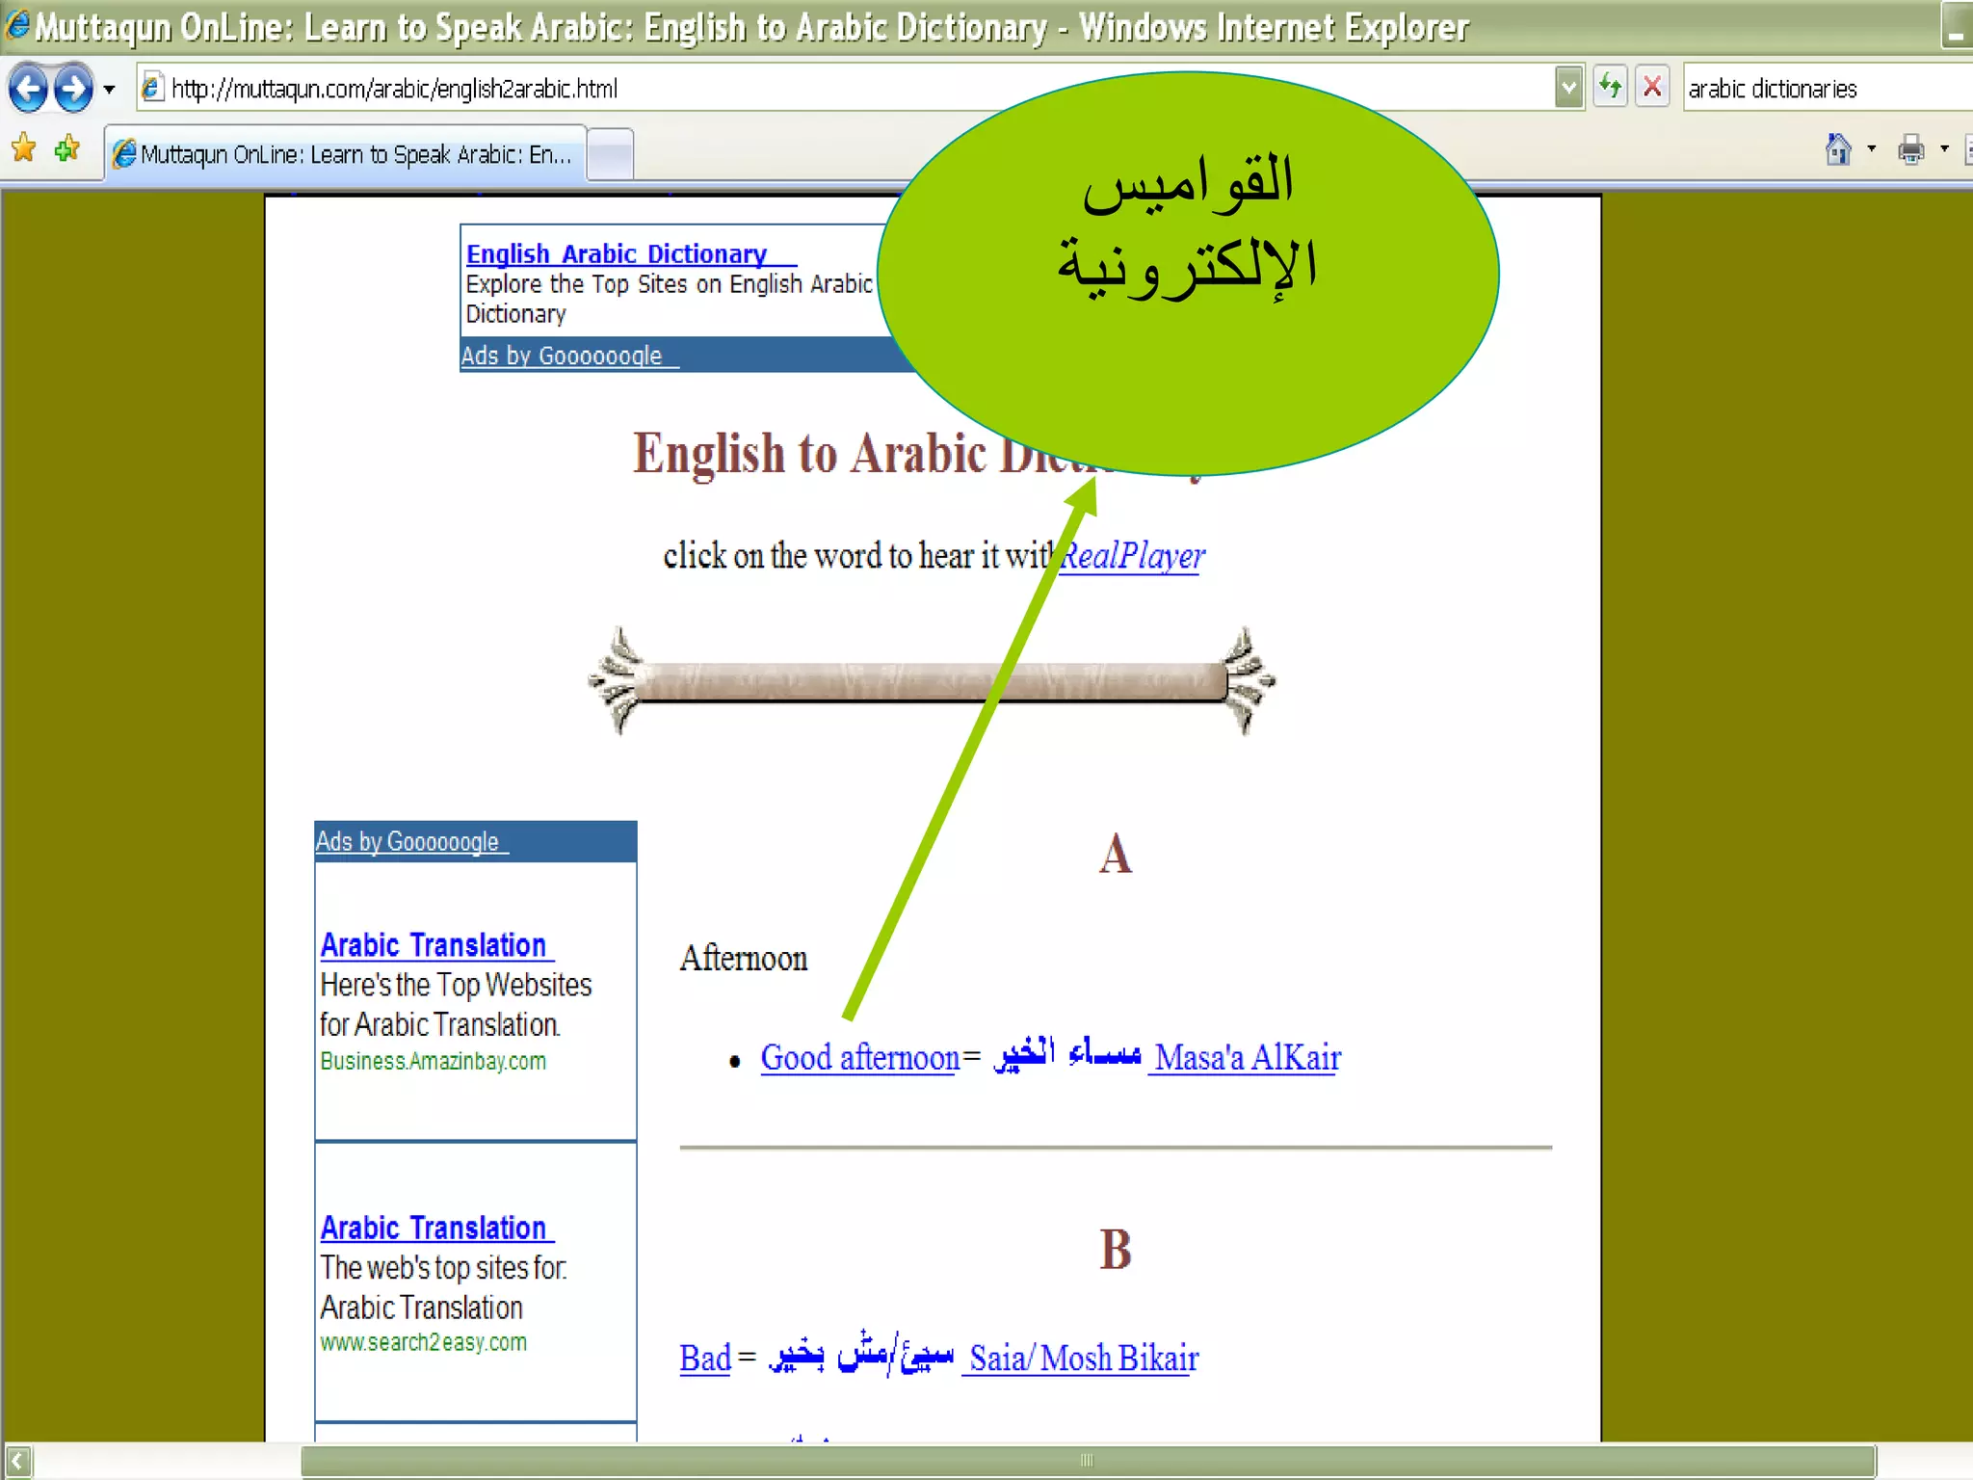This screenshot has height=1480, width=1973.
Task: Click the Internet Explorer title bar icon
Action: tap(17, 25)
